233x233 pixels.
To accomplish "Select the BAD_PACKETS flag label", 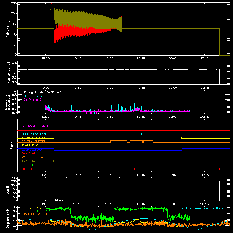I will pyautogui.click(x=32, y=169).
